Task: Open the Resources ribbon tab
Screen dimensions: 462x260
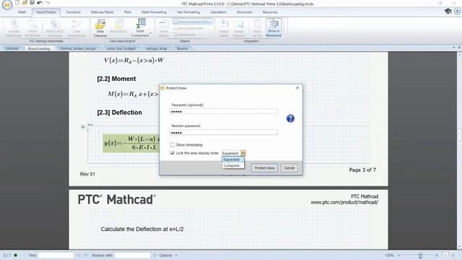Action: pyautogui.click(x=270, y=12)
